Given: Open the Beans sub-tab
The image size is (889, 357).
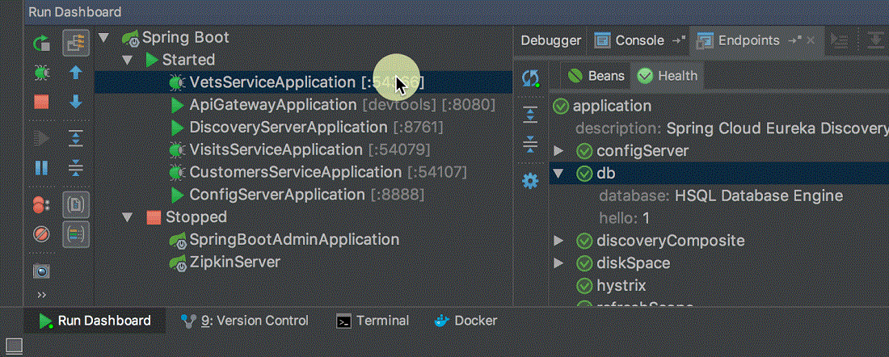Looking at the screenshot, I should pos(596,76).
